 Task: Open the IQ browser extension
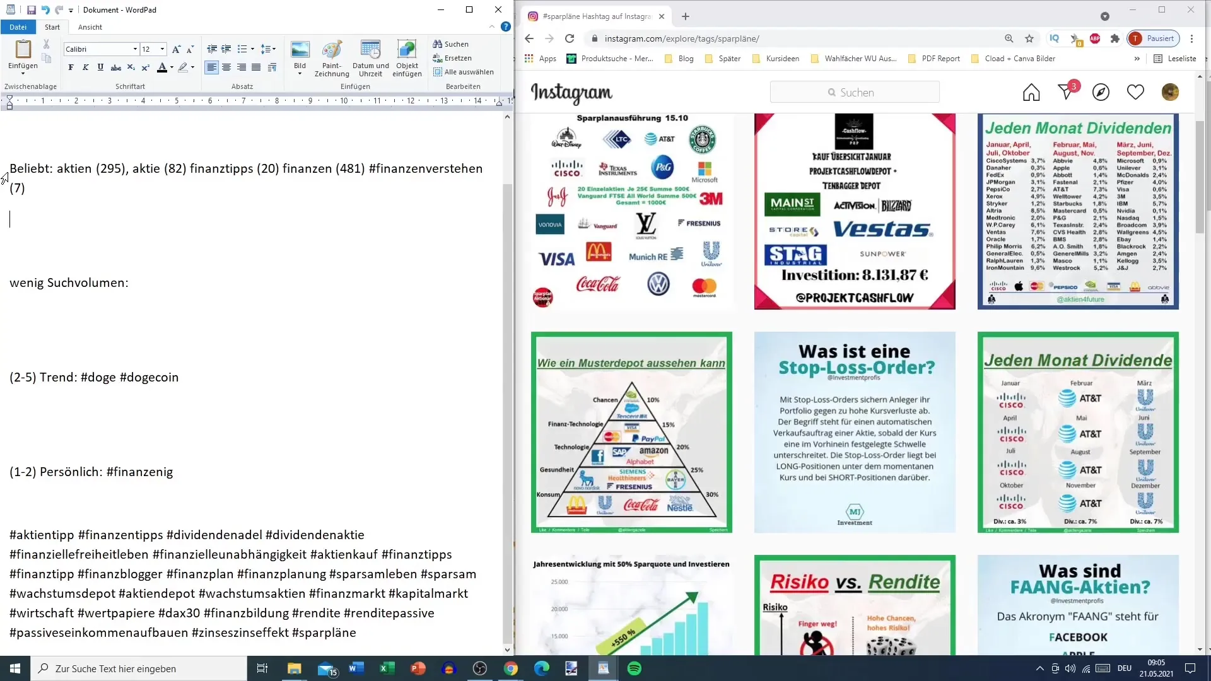1054,38
